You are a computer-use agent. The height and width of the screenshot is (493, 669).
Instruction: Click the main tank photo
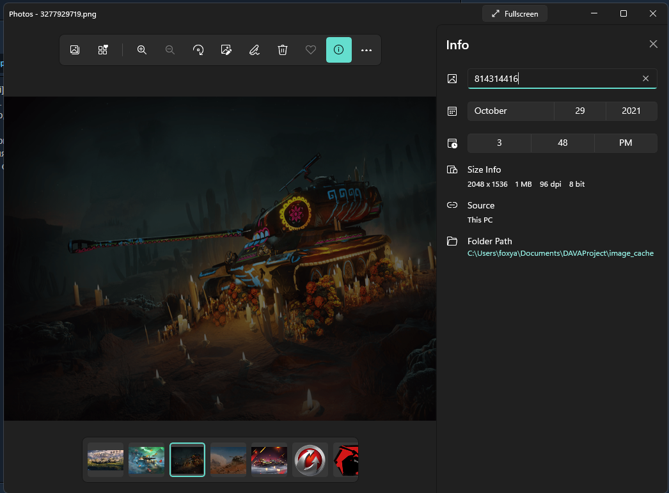pyautogui.click(x=220, y=258)
